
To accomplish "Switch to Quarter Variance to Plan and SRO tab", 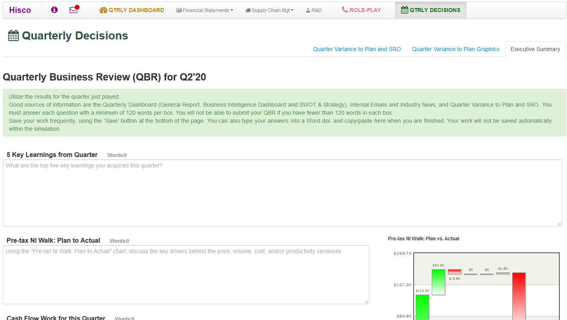I will point(357,49).
